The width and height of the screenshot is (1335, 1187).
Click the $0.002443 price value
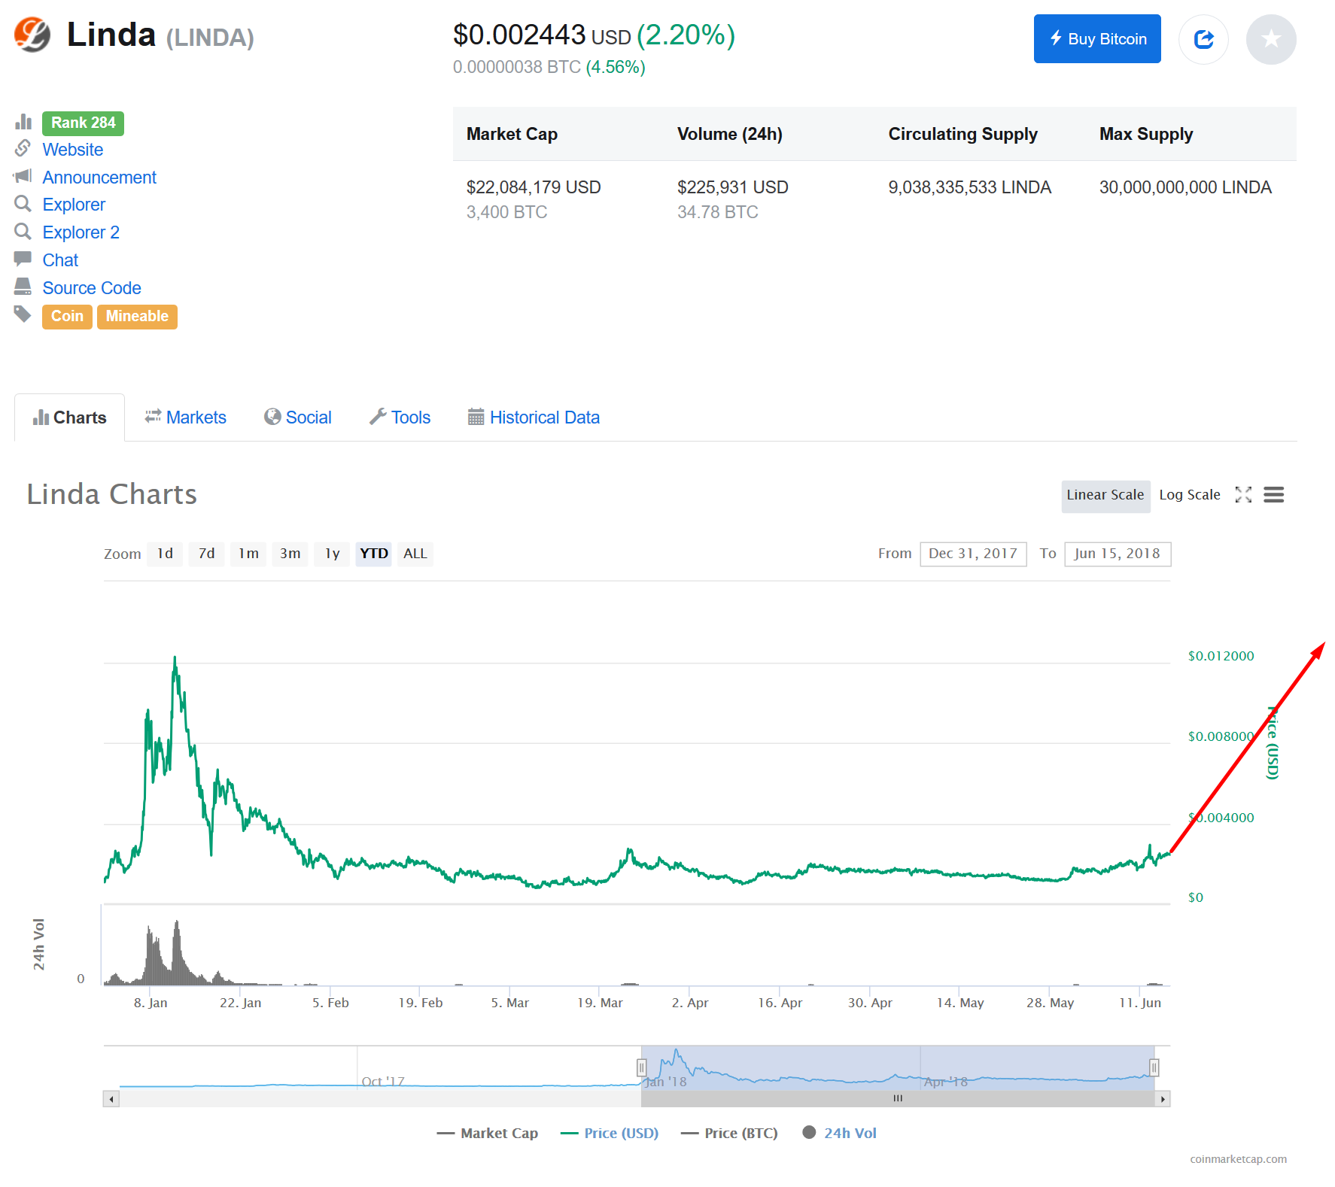519,35
